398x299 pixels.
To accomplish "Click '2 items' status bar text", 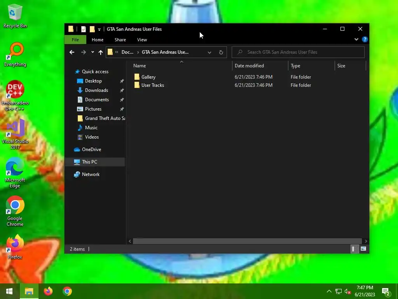I will (77, 249).
